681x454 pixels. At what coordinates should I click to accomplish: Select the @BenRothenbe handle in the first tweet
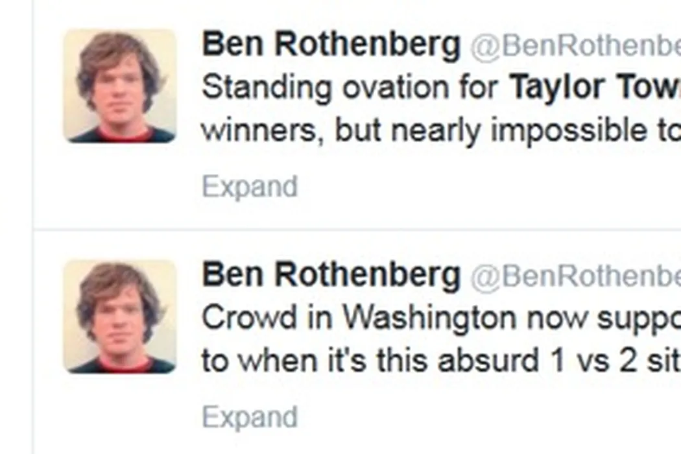tap(575, 46)
